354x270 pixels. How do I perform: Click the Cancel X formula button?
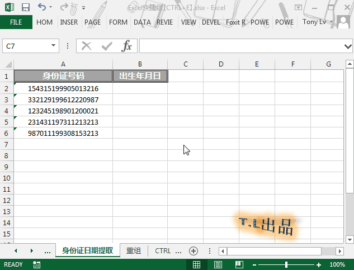click(x=87, y=46)
